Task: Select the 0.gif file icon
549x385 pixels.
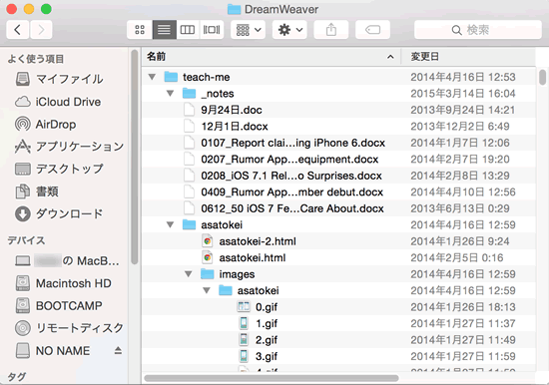Action: [244, 307]
